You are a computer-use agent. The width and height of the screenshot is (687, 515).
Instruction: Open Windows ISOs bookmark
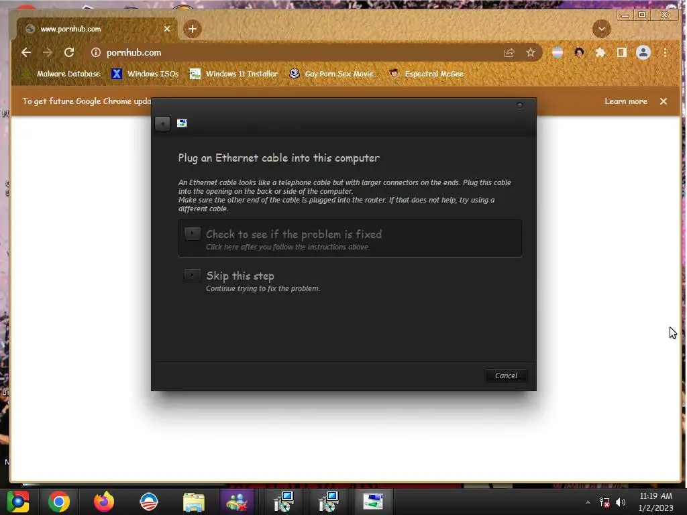point(145,74)
